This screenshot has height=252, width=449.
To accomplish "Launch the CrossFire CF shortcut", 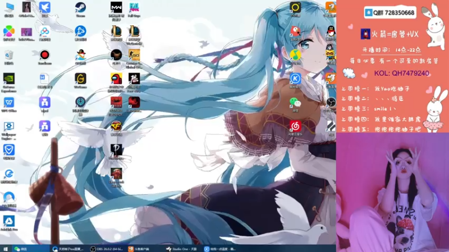I will point(116,126).
